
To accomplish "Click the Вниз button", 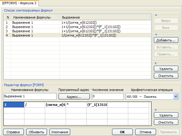I will click(x=166, y=28).
